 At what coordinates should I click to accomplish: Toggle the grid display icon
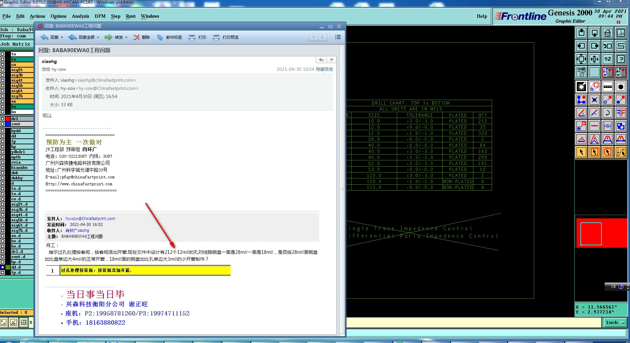(x=595, y=72)
